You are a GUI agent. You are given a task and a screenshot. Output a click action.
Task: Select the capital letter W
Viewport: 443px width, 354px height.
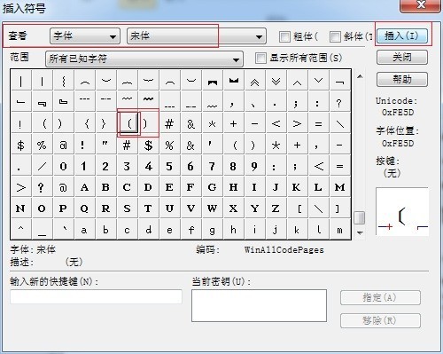click(x=212, y=208)
